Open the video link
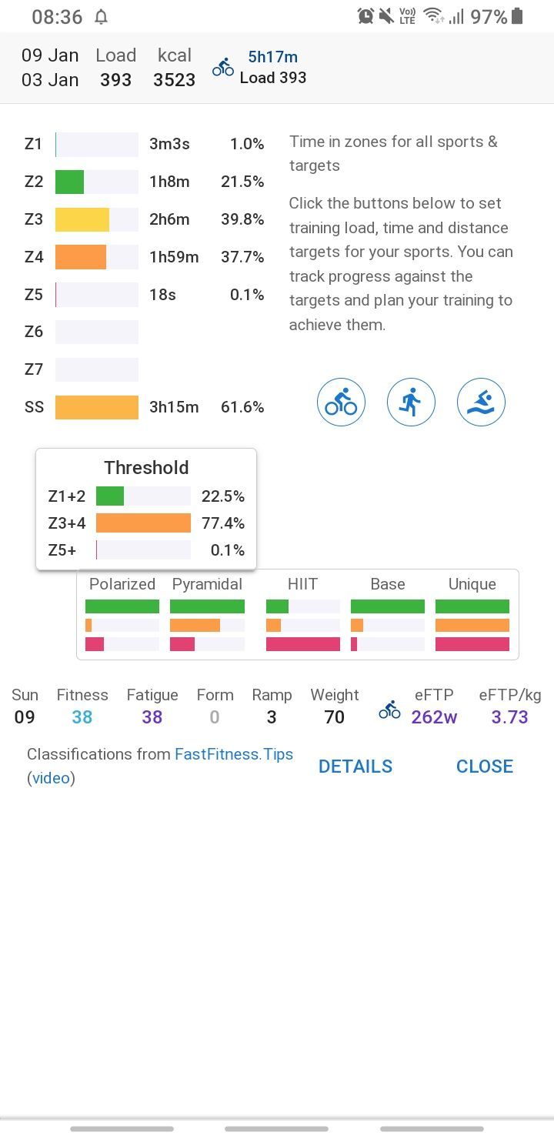 pyautogui.click(x=51, y=778)
